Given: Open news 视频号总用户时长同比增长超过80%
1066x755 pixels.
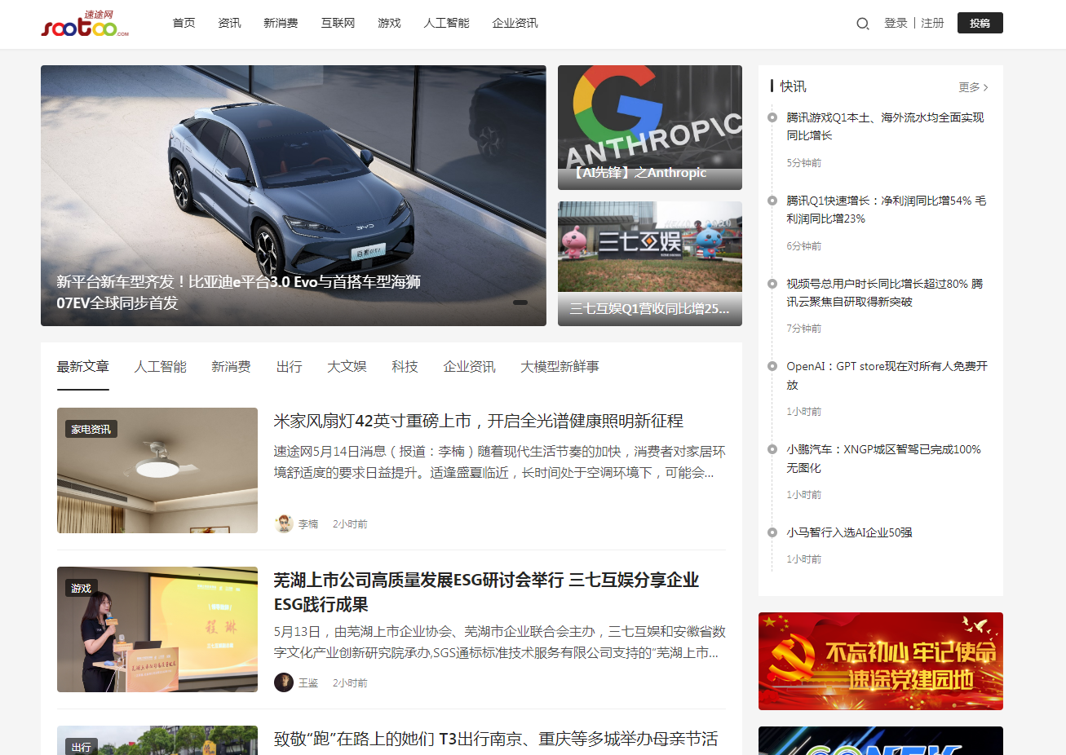Looking at the screenshot, I should [x=884, y=293].
